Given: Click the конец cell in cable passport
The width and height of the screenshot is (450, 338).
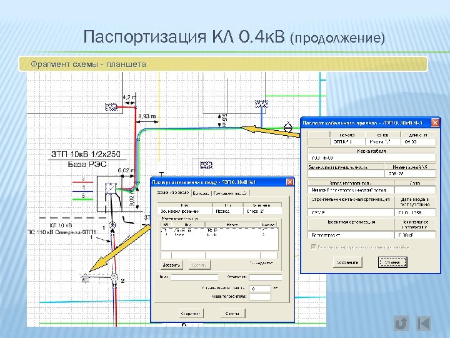Looking at the screenshot, I should point(383,141).
